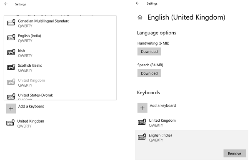Viewport: 250px width, 163px height.
Task: Go back in right Settings window
Action: pyautogui.click(x=137, y=3)
